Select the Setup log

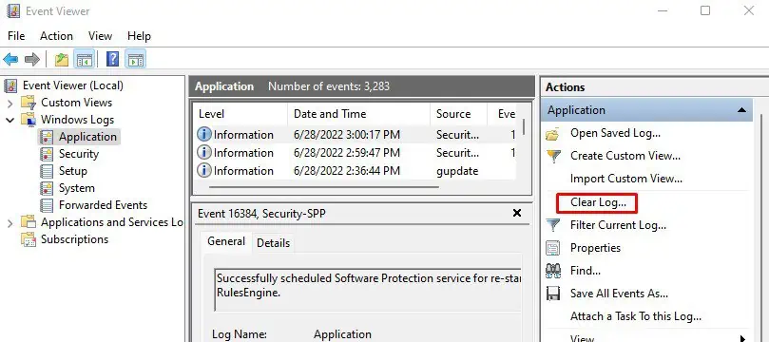tap(73, 171)
